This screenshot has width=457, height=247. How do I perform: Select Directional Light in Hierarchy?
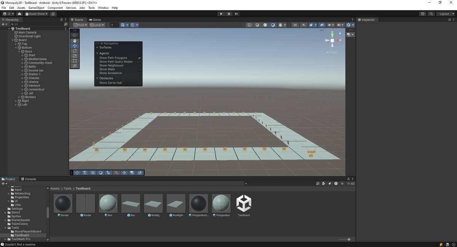(29, 36)
